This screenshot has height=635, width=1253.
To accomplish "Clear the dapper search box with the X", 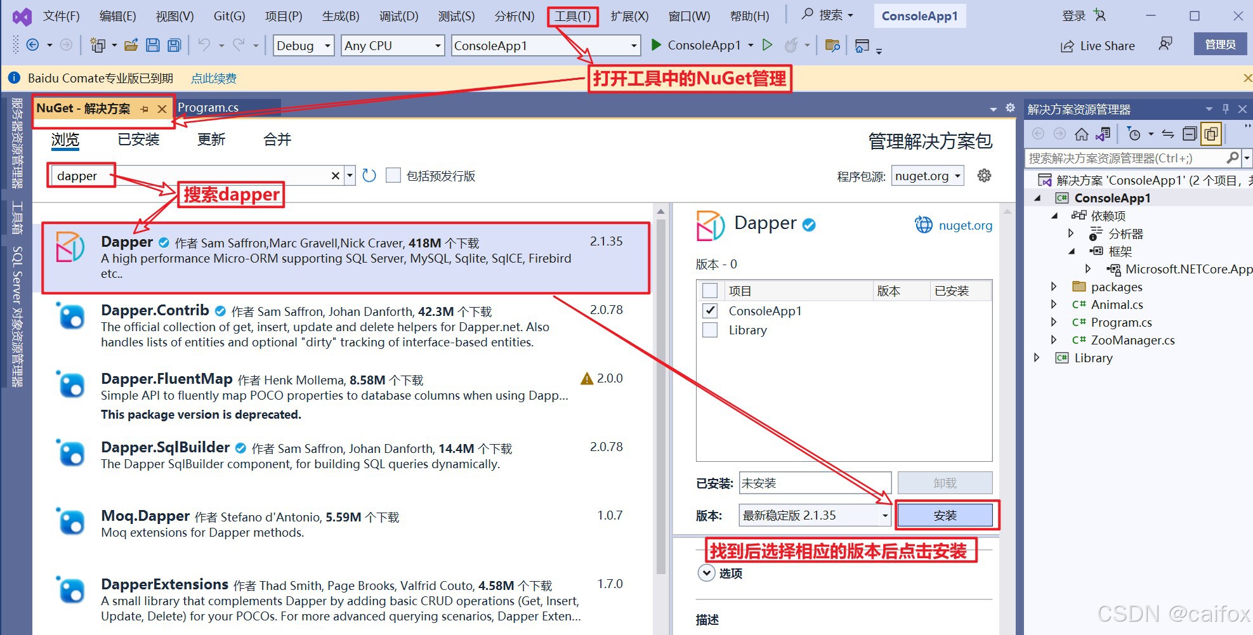I will 335,175.
